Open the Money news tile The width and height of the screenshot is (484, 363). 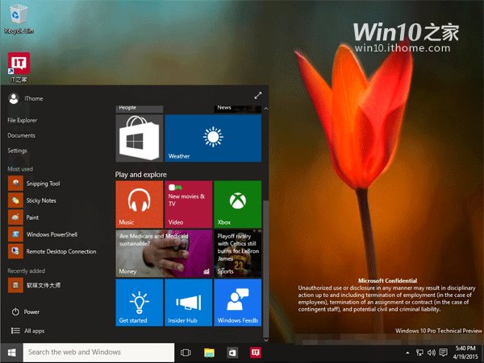[x=164, y=254]
